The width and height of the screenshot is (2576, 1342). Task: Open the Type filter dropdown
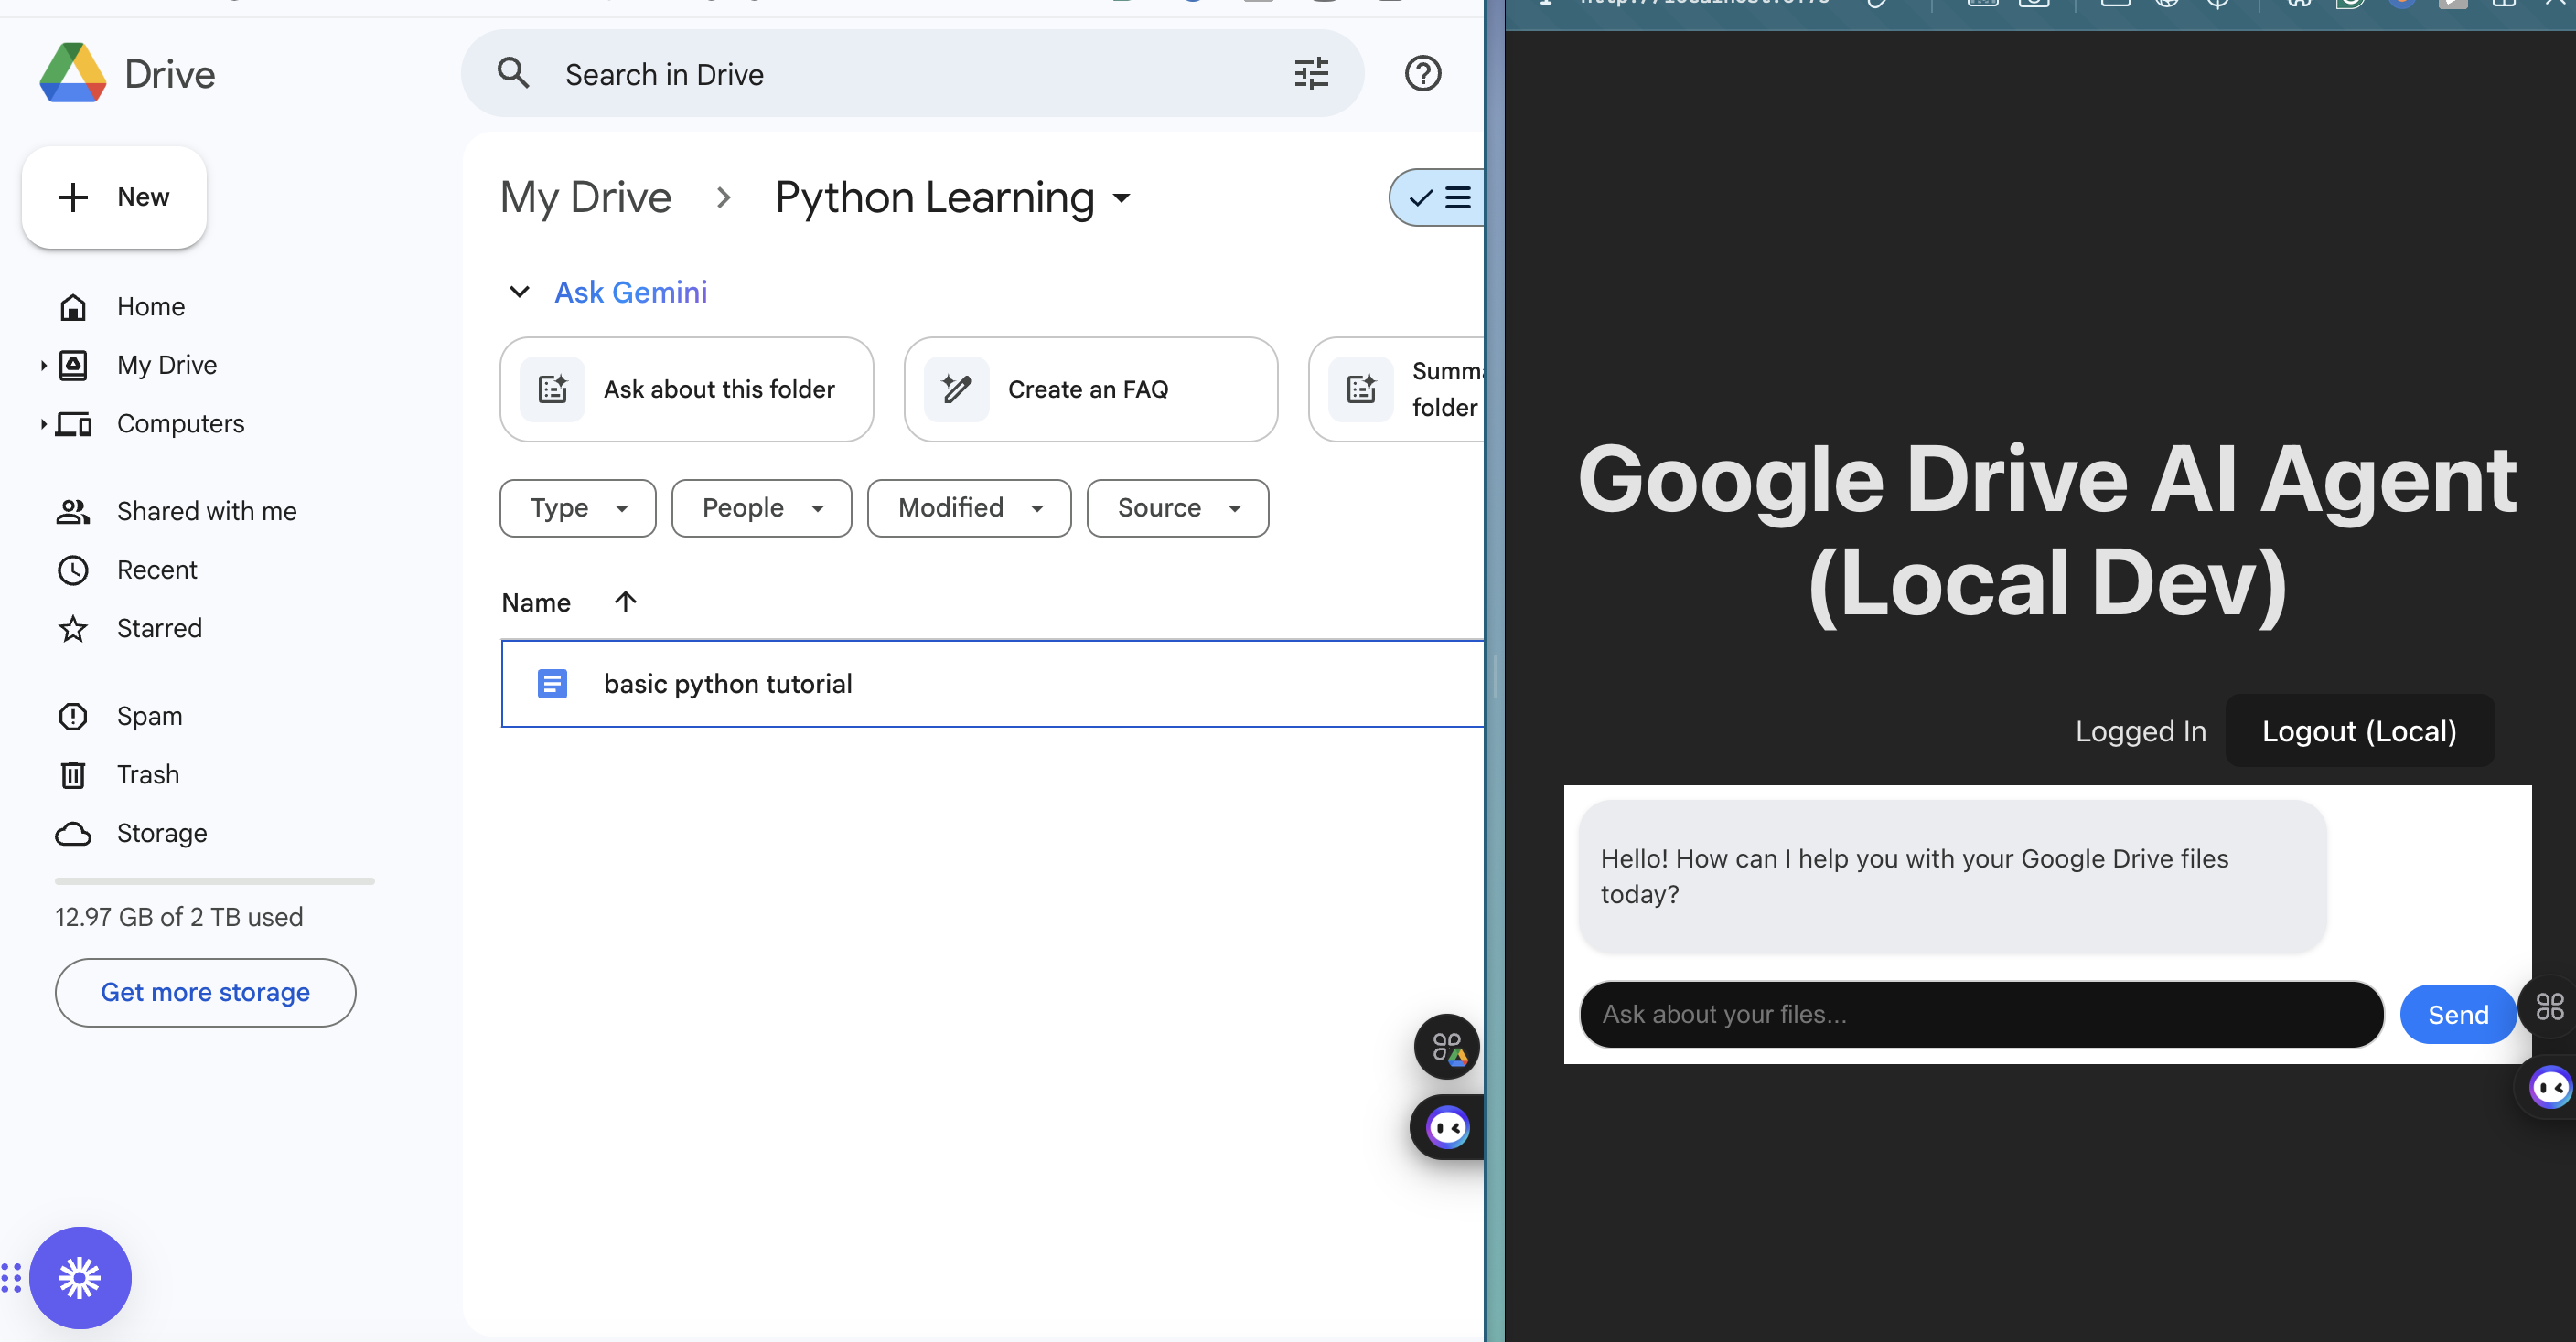578,507
